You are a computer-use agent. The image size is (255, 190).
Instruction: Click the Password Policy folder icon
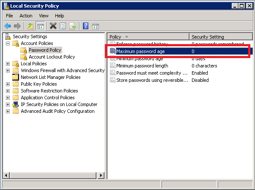(24, 50)
